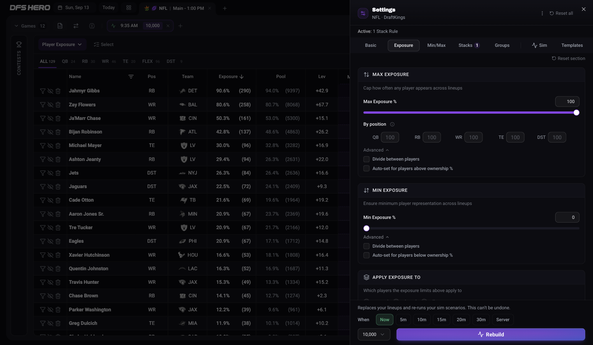
Task: Click Reset section link
Action: 568,58
